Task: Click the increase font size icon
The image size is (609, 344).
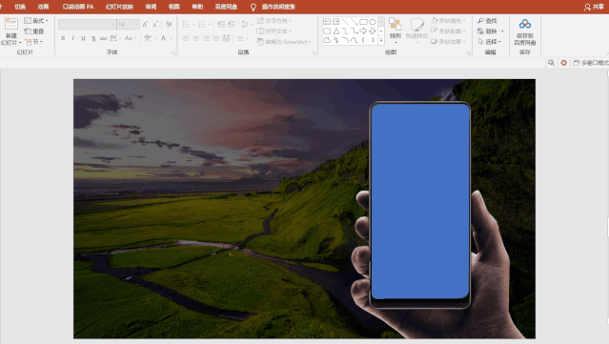Action: [145, 25]
